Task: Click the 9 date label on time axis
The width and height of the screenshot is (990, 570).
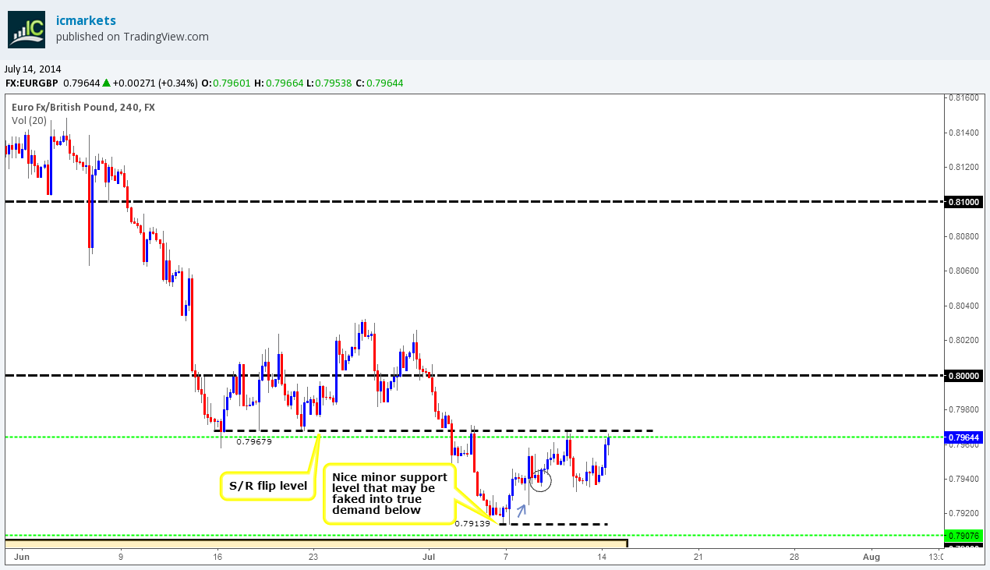Action: (x=121, y=557)
